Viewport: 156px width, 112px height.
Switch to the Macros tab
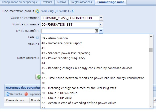[62, 2]
